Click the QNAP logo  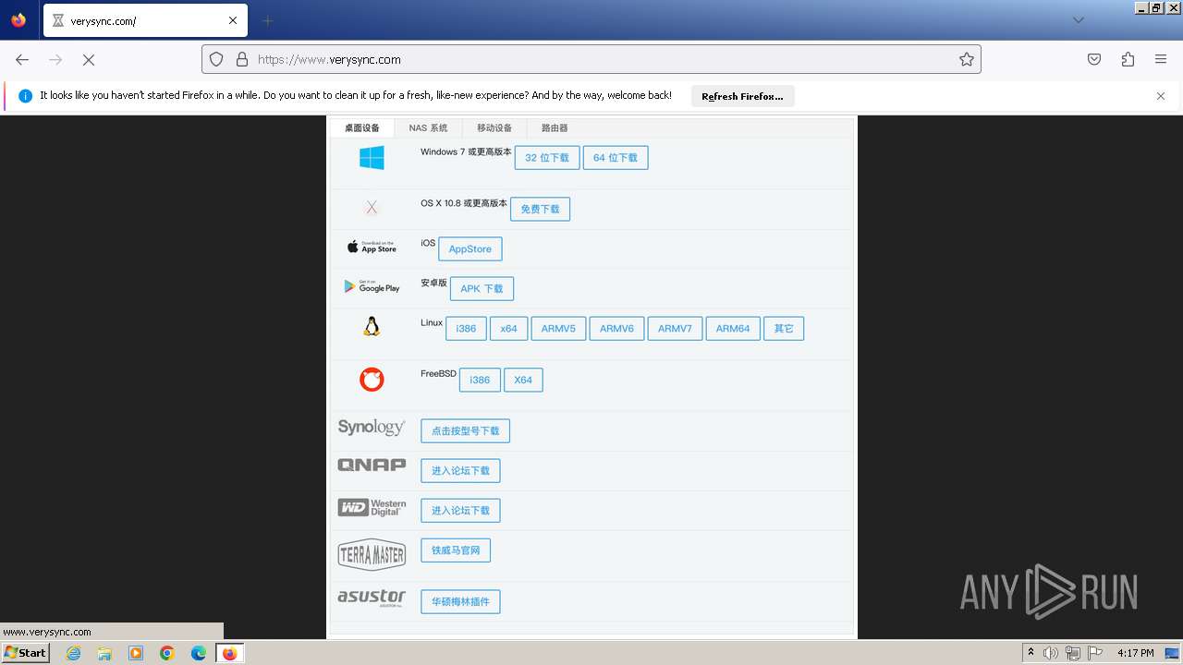[x=372, y=465]
